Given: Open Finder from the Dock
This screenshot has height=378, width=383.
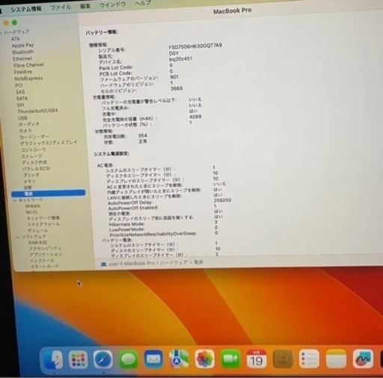Looking at the screenshot, I should pyautogui.click(x=53, y=359).
